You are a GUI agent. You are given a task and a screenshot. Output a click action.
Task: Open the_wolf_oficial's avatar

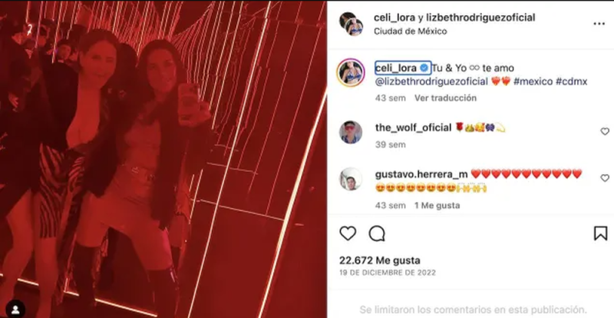(351, 132)
